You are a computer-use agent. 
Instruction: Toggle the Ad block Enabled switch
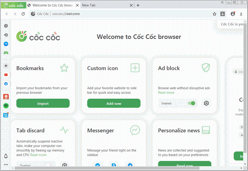pyautogui.click(x=191, y=103)
